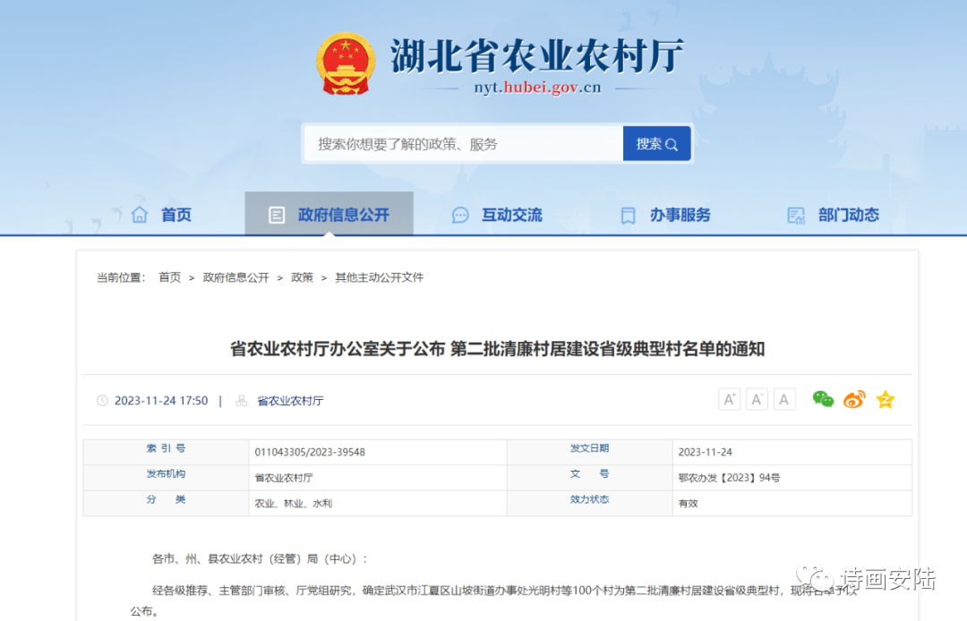
Task: Reset font size with the A button
Action: (784, 399)
